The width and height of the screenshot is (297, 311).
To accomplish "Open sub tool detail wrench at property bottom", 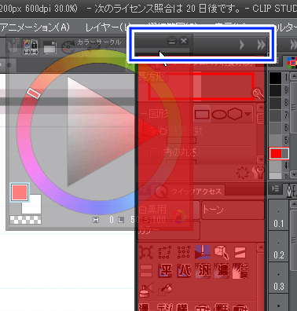I will pyautogui.click(x=258, y=173).
